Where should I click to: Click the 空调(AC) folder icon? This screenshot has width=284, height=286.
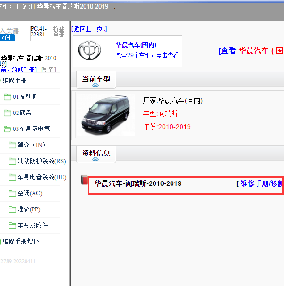[x=12, y=193]
